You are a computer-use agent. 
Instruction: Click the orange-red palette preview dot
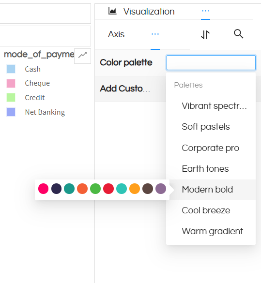pos(82,189)
